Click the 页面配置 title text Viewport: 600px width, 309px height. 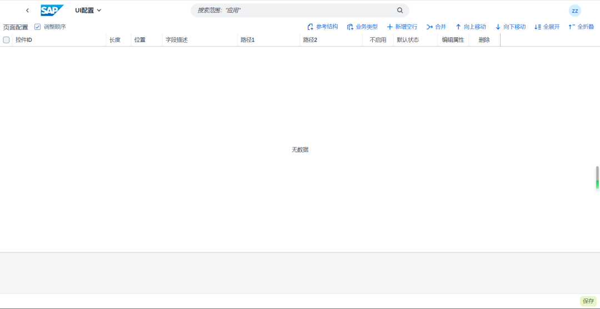click(x=16, y=27)
